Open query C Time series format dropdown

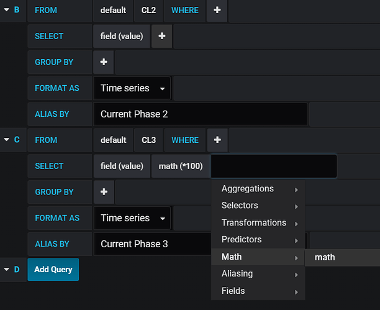pyautogui.click(x=132, y=218)
